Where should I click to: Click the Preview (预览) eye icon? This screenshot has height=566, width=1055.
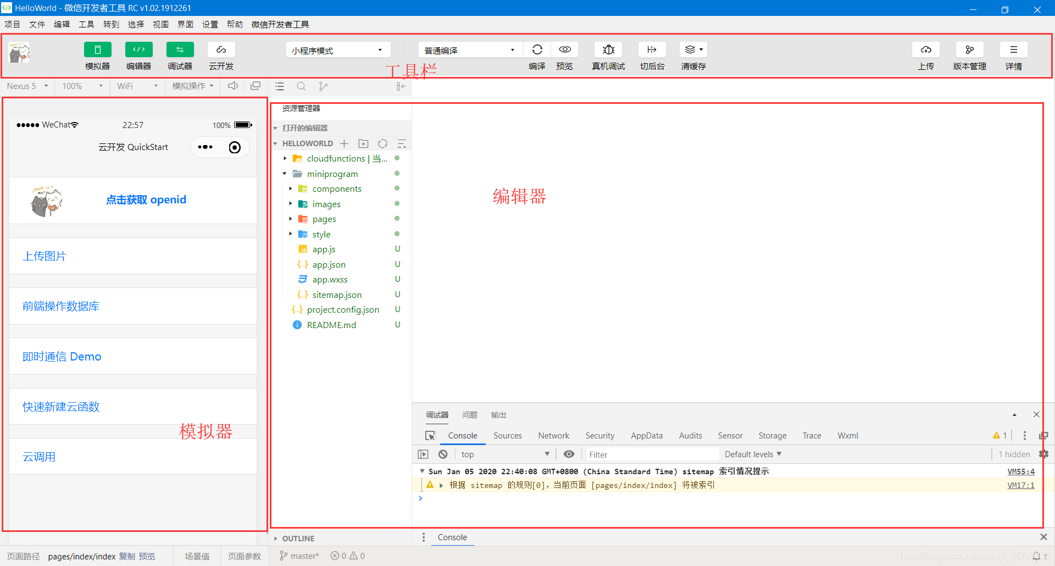pyautogui.click(x=564, y=49)
